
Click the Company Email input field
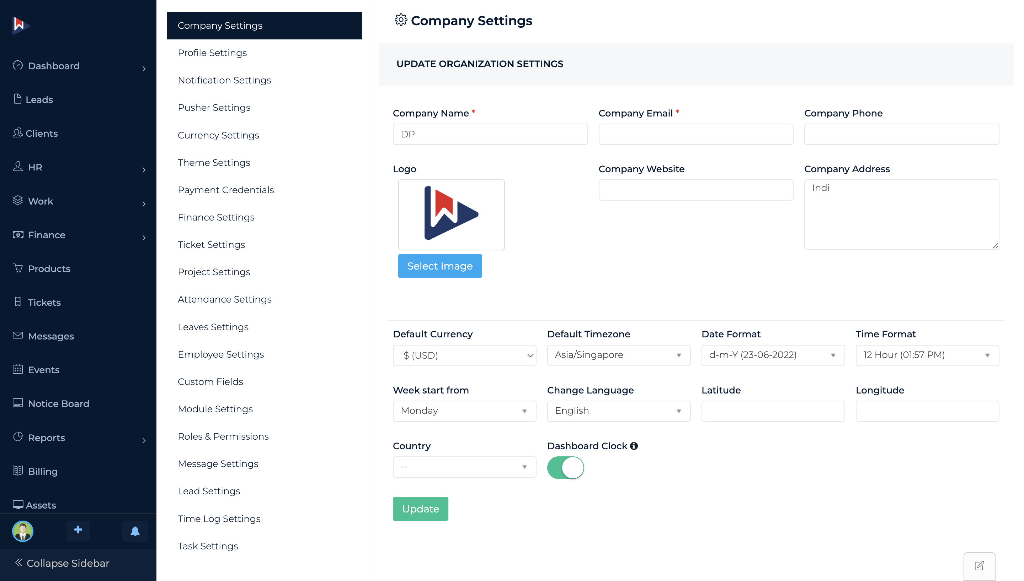[695, 134]
